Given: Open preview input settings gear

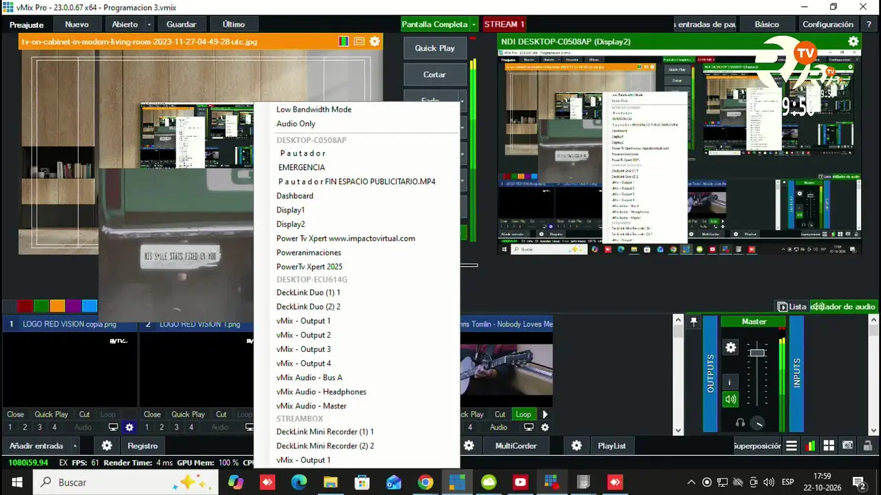Looking at the screenshot, I should [374, 41].
